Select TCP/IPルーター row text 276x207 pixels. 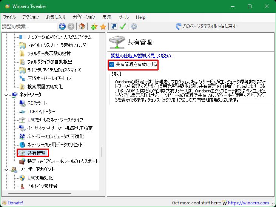(42, 111)
